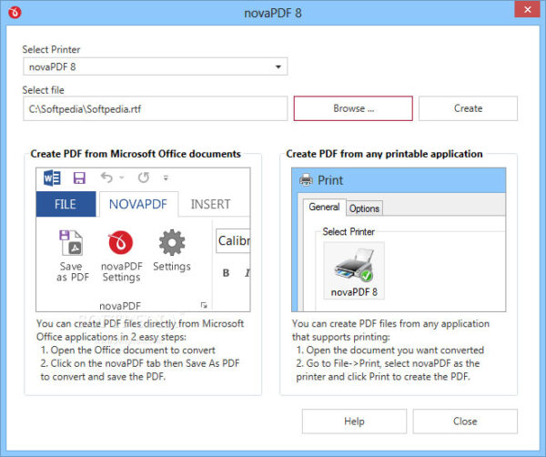
Task: Switch to the FILE ribbon tab
Action: pyautogui.click(x=66, y=204)
